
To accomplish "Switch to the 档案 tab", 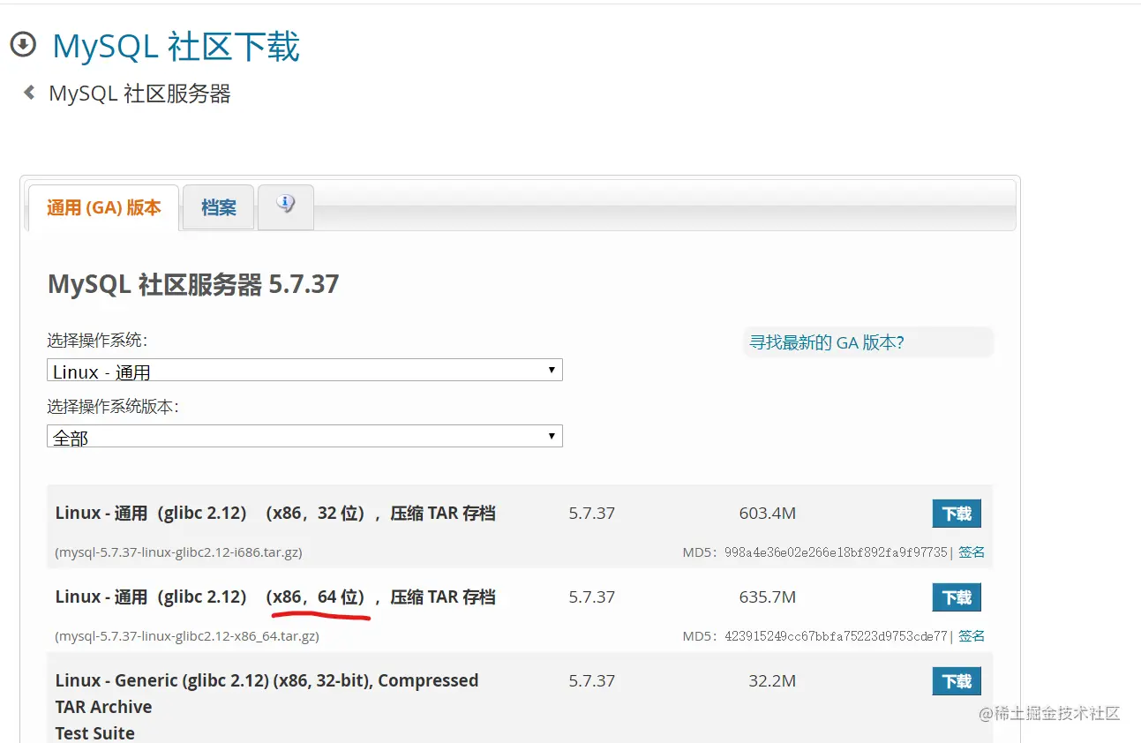I will click(x=218, y=207).
